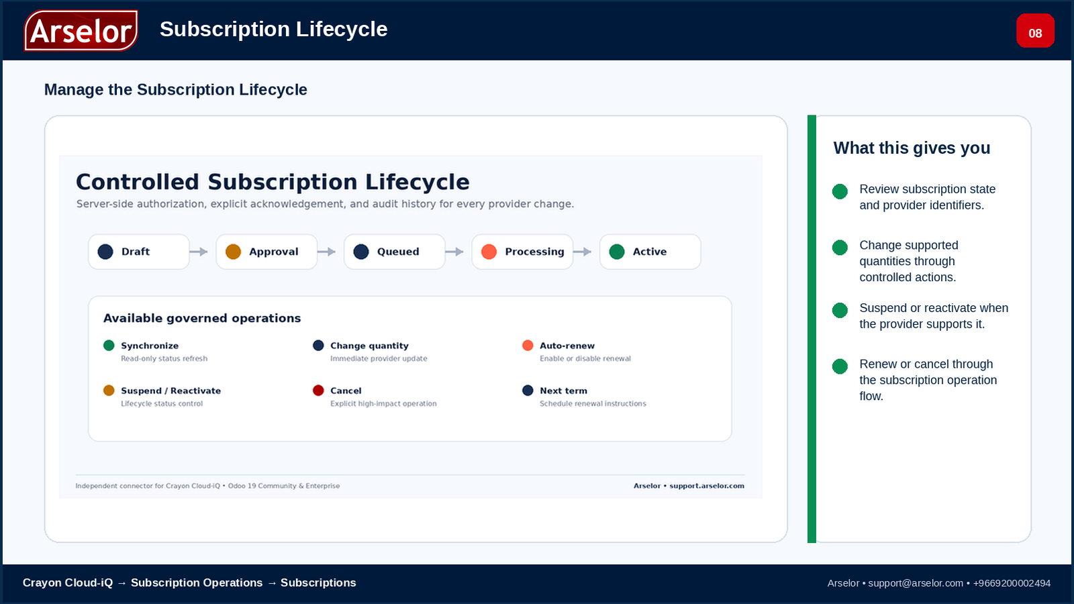
Task: Click the Auto-renew operation dot
Action: tap(528, 346)
